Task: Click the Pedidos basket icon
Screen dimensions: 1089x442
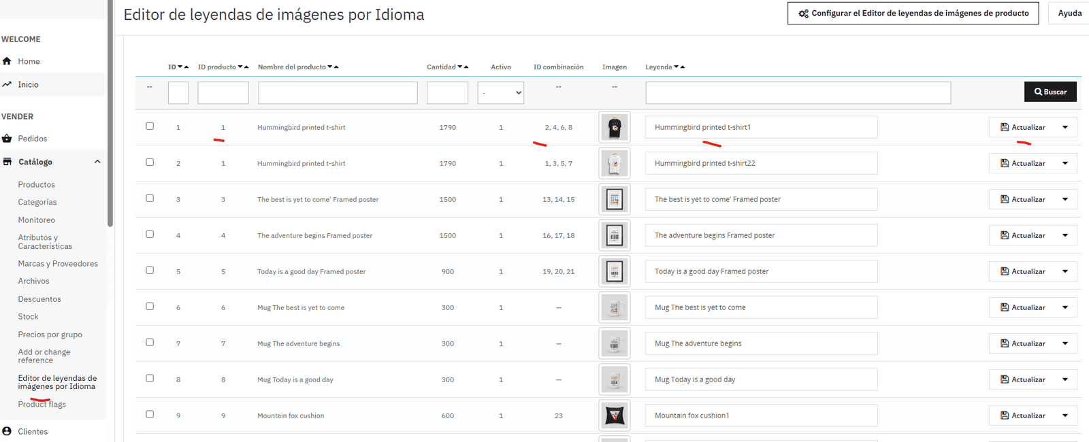Action: pos(7,139)
